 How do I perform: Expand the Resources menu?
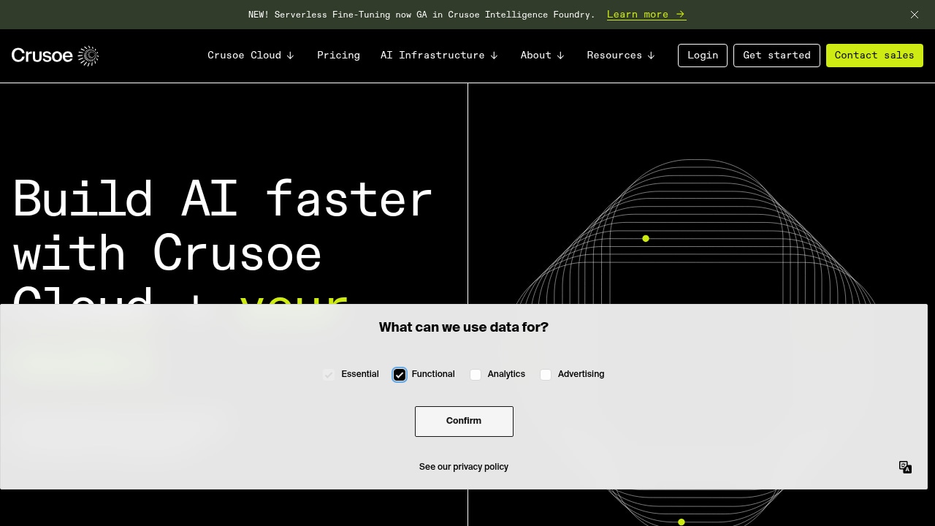pos(622,56)
